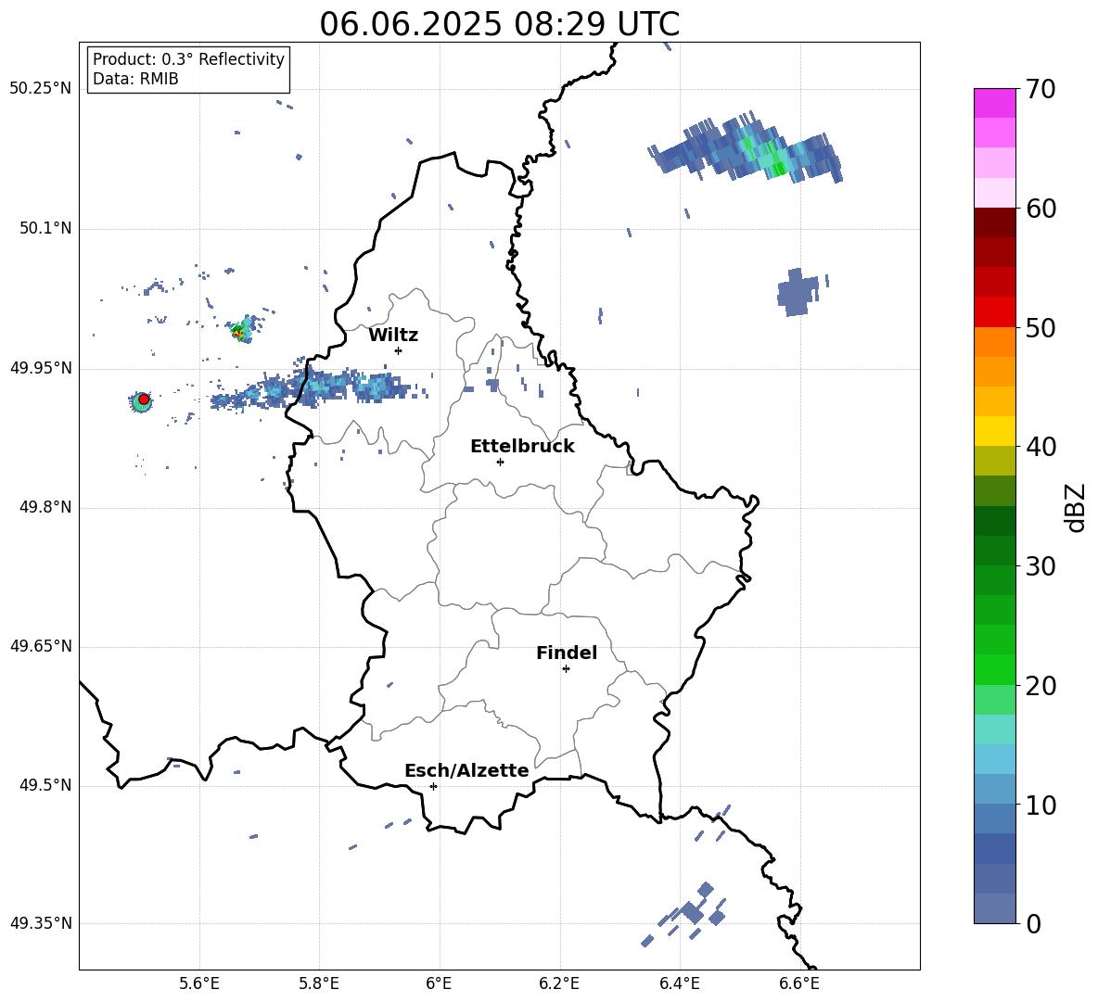Viewport: 1098px width, 1002px height.
Task: Click the Wiltz city label
Action: [x=393, y=336]
